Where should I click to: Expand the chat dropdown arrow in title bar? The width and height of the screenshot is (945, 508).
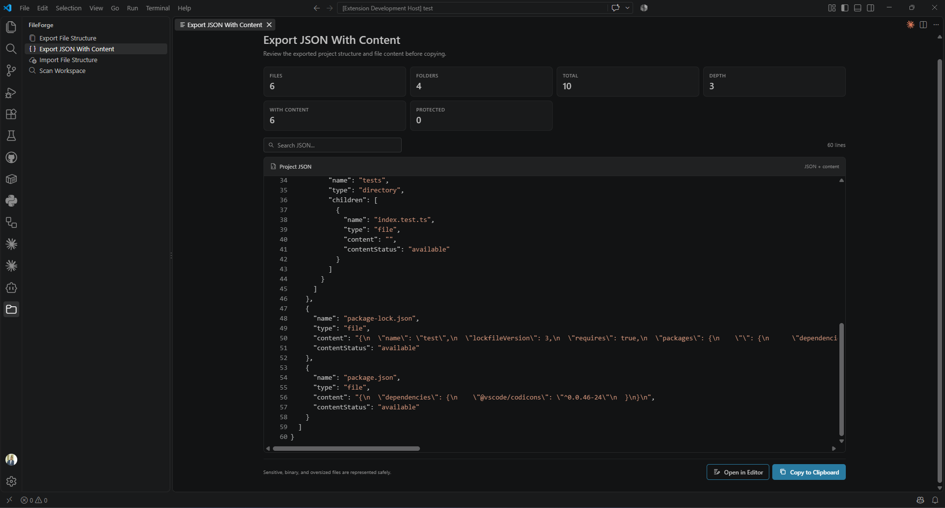tap(628, 8)
